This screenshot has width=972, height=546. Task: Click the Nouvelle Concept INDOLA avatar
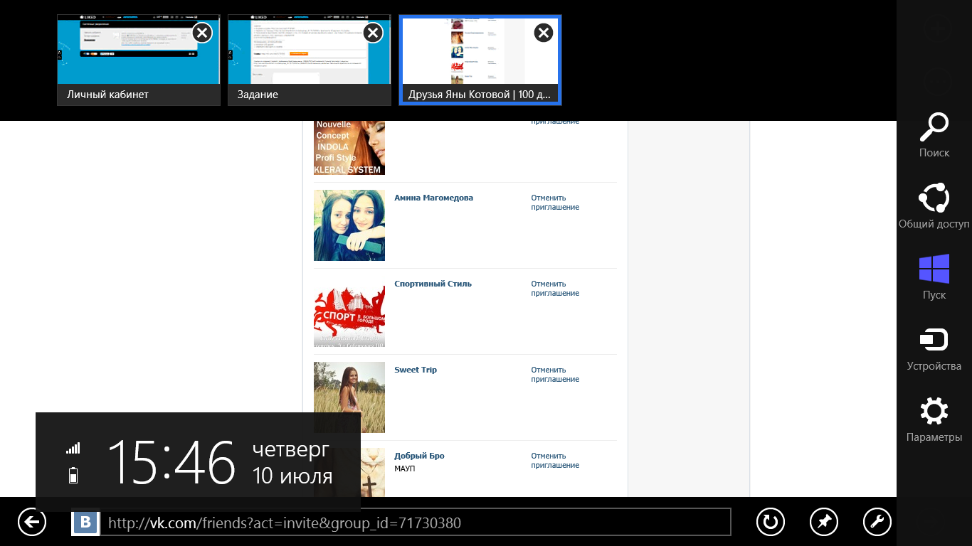point(349,148)
